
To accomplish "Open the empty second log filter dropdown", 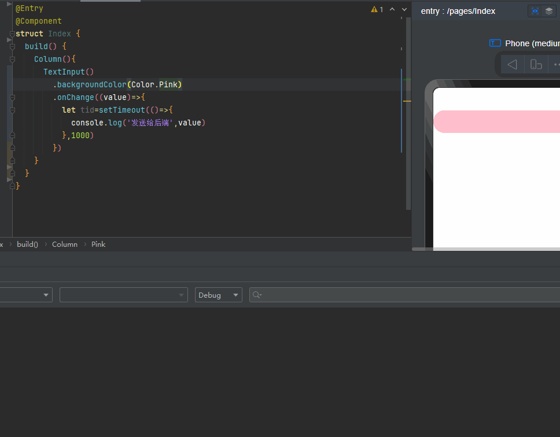I will point(124,295).
